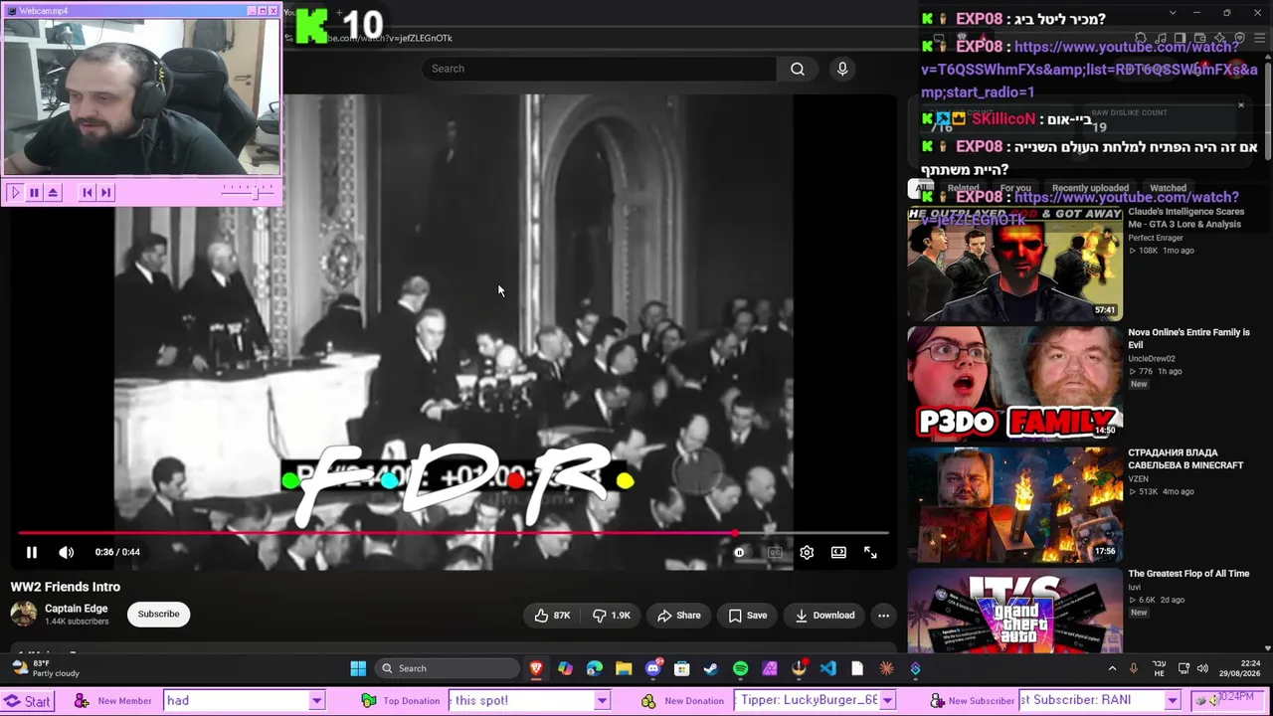This screenshot has width=1273, height=716.
Task: Expand the New Donation dropdown arrow
Action: [887, 701]
